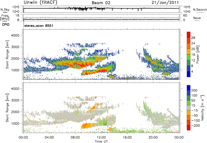
Task: Click the orange negative-velocity patch near 10:00
Action: pyautogui.click(x=88, y=125)
